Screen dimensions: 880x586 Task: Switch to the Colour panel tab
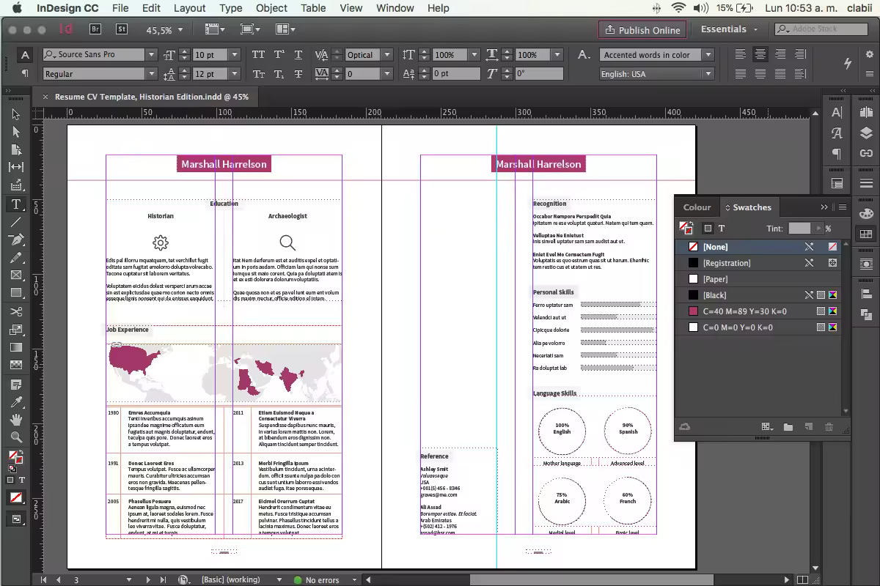coord(697,207)
